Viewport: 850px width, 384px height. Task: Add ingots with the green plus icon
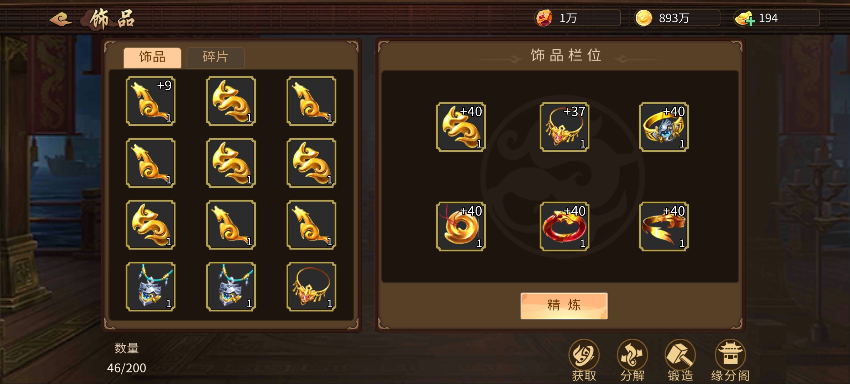coord(750,22)
